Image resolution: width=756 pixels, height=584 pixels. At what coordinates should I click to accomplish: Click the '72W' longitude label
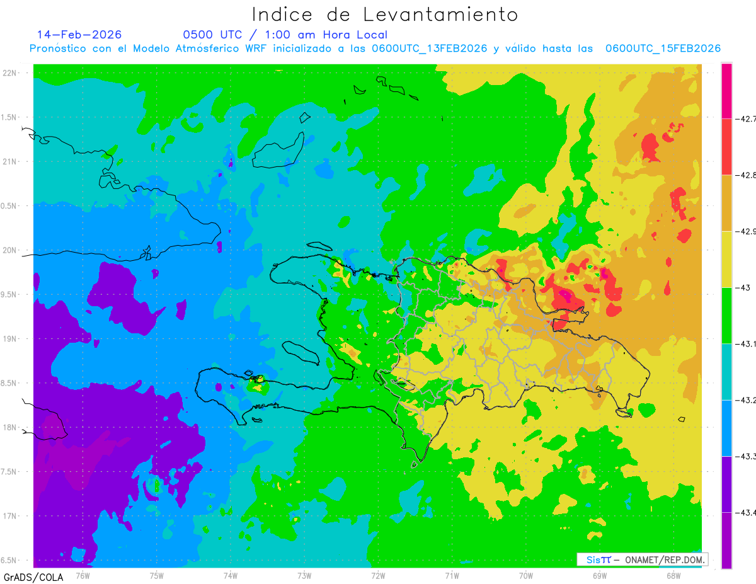coord(378,576)
